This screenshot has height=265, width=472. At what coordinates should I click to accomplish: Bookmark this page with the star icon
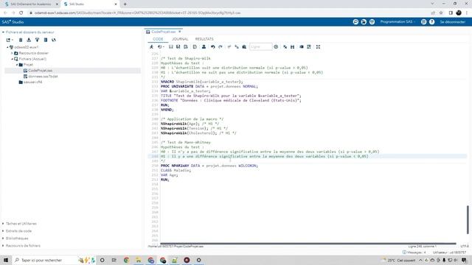(441, 13)
